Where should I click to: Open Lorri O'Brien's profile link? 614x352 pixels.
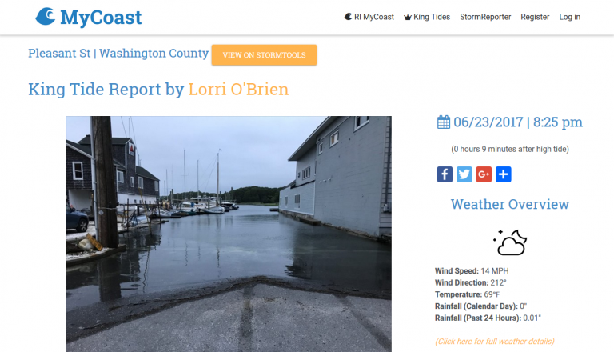point(238,90)
